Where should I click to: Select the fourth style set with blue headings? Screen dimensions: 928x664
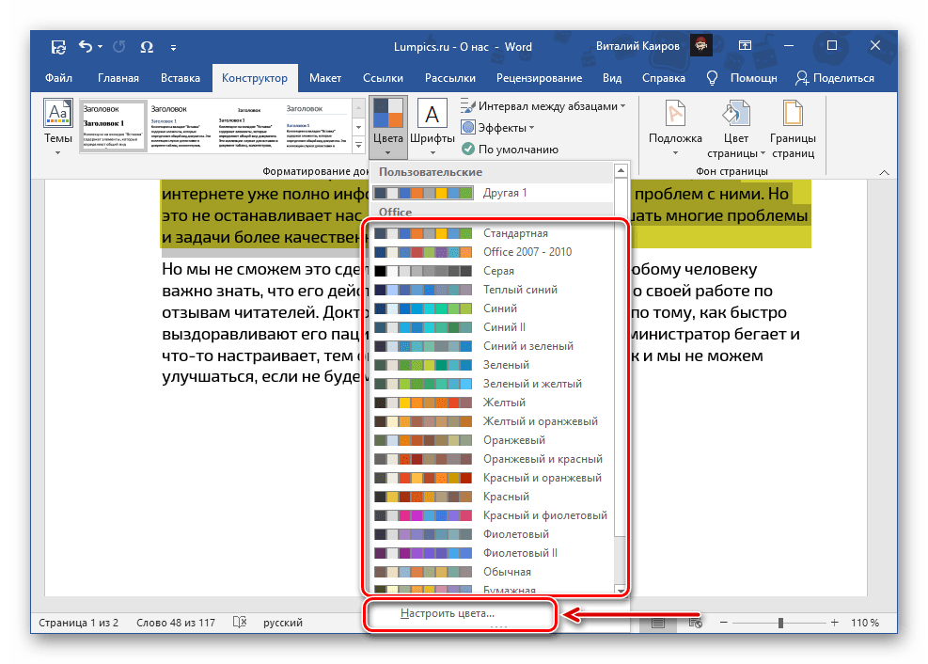(317, 126)
